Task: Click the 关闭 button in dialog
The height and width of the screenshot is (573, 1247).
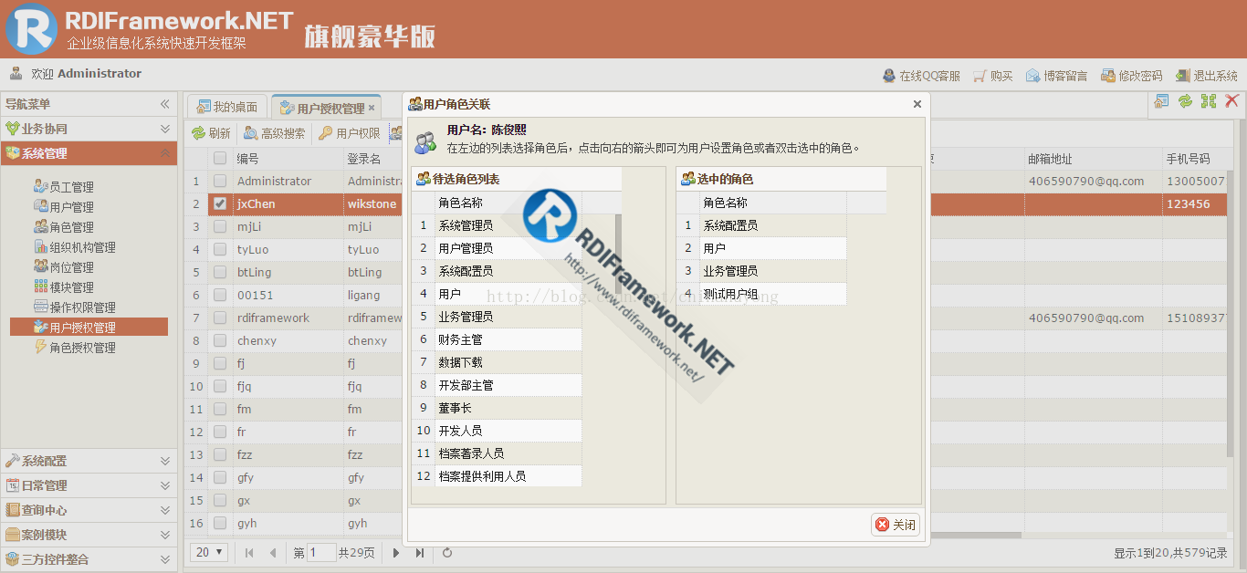Action: click(896, 525)
